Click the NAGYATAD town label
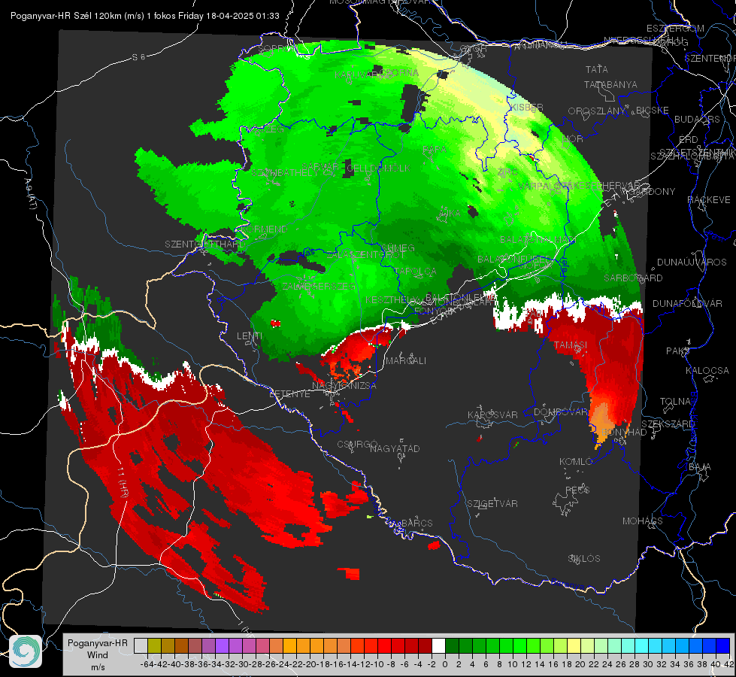736x677 pixels. [395, 448]
